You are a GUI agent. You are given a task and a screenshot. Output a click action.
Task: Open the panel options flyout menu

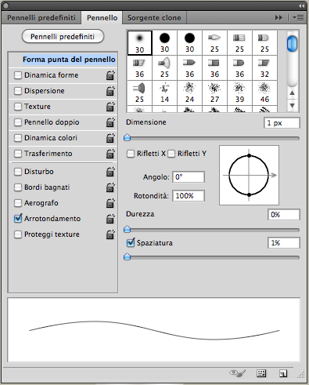pos(298,18)
